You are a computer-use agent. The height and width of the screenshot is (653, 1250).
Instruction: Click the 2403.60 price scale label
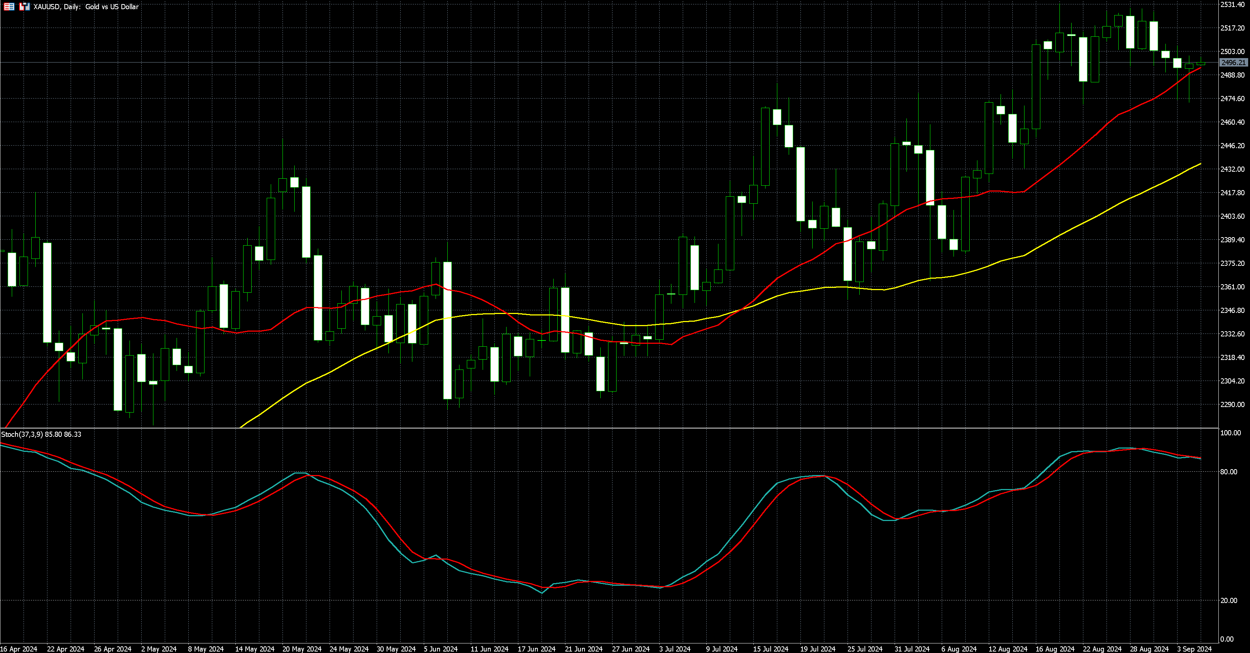(1232, 216)
